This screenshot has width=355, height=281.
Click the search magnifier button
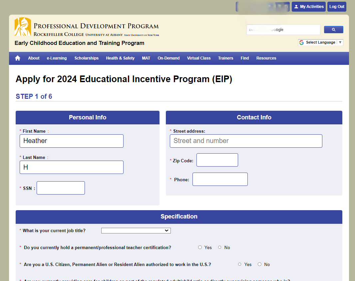[x=333, y=30]
